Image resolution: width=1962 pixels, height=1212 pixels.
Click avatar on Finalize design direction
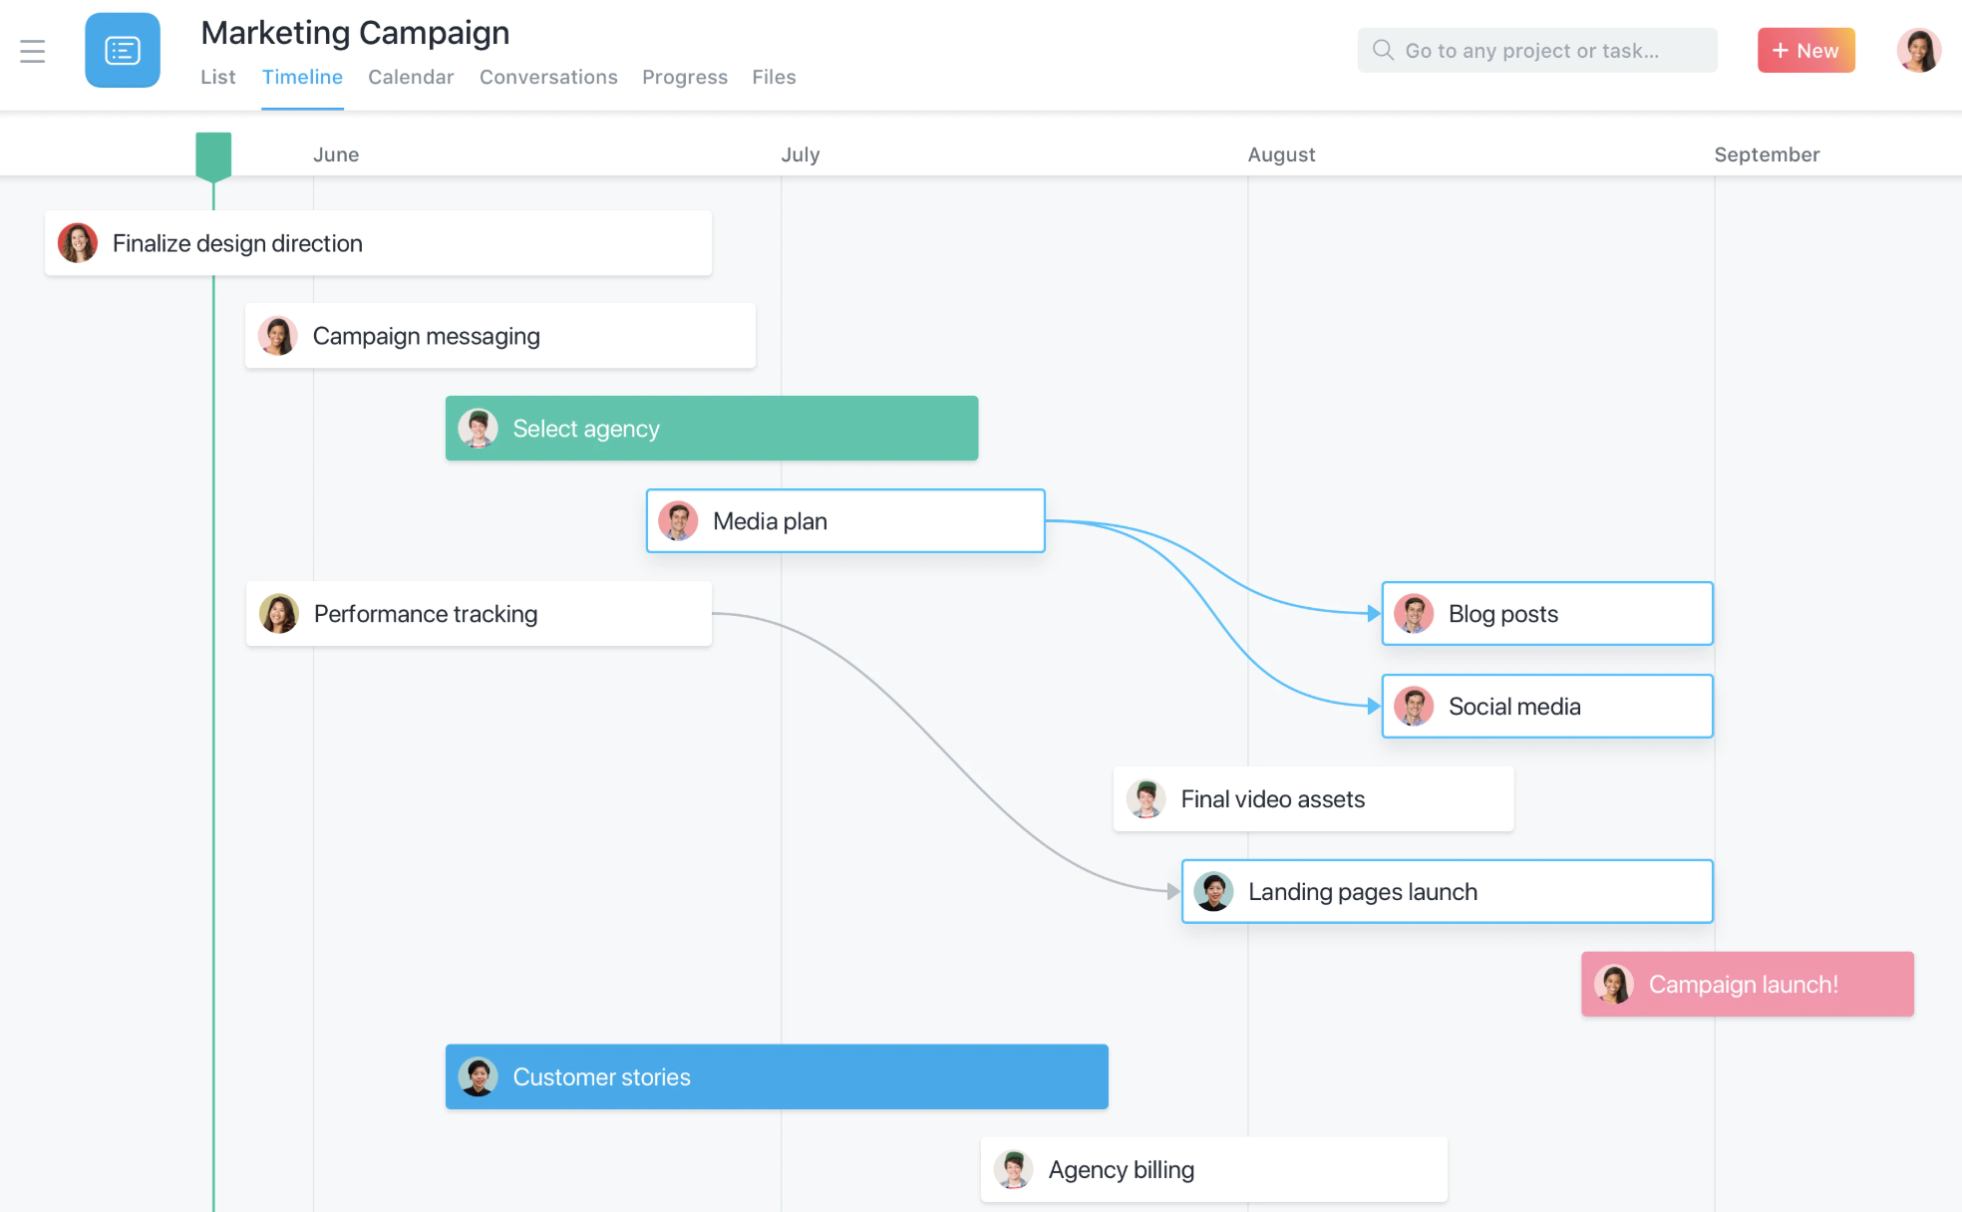coord(78,243)
